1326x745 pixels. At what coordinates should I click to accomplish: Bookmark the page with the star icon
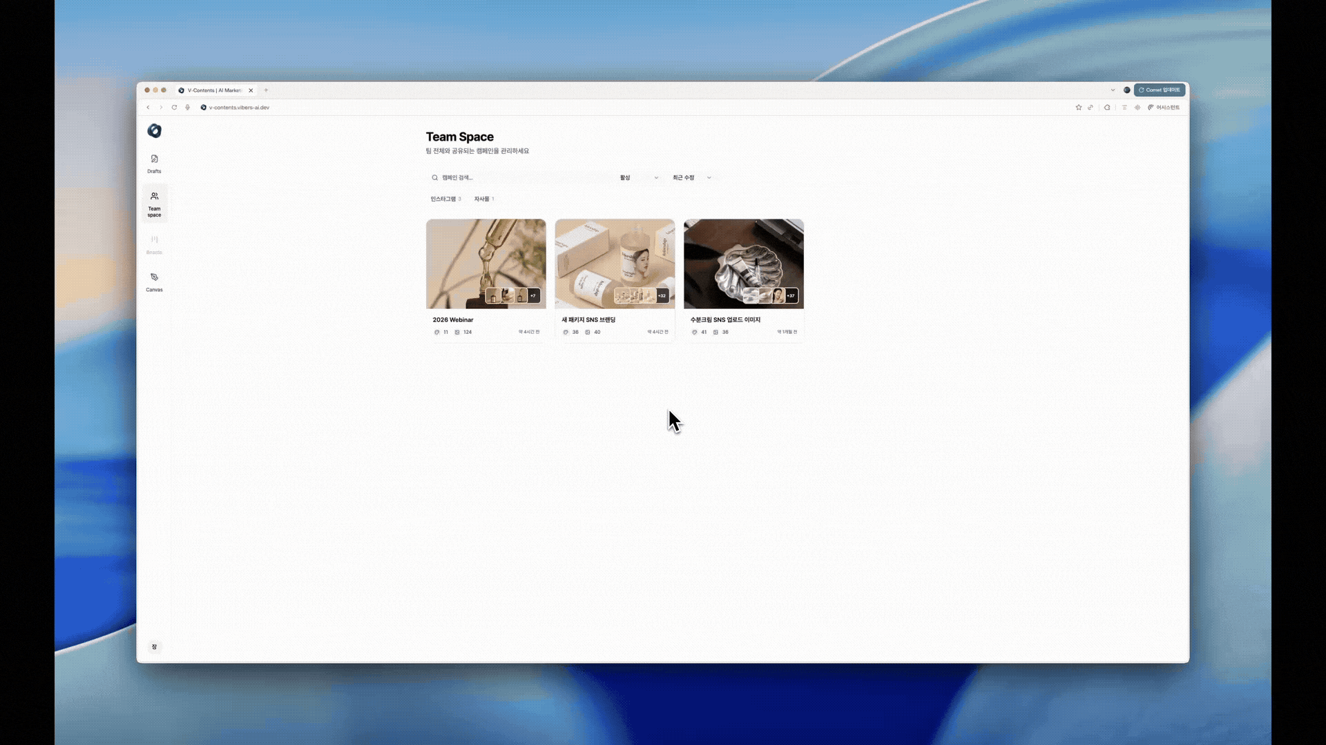[1078, 108]
